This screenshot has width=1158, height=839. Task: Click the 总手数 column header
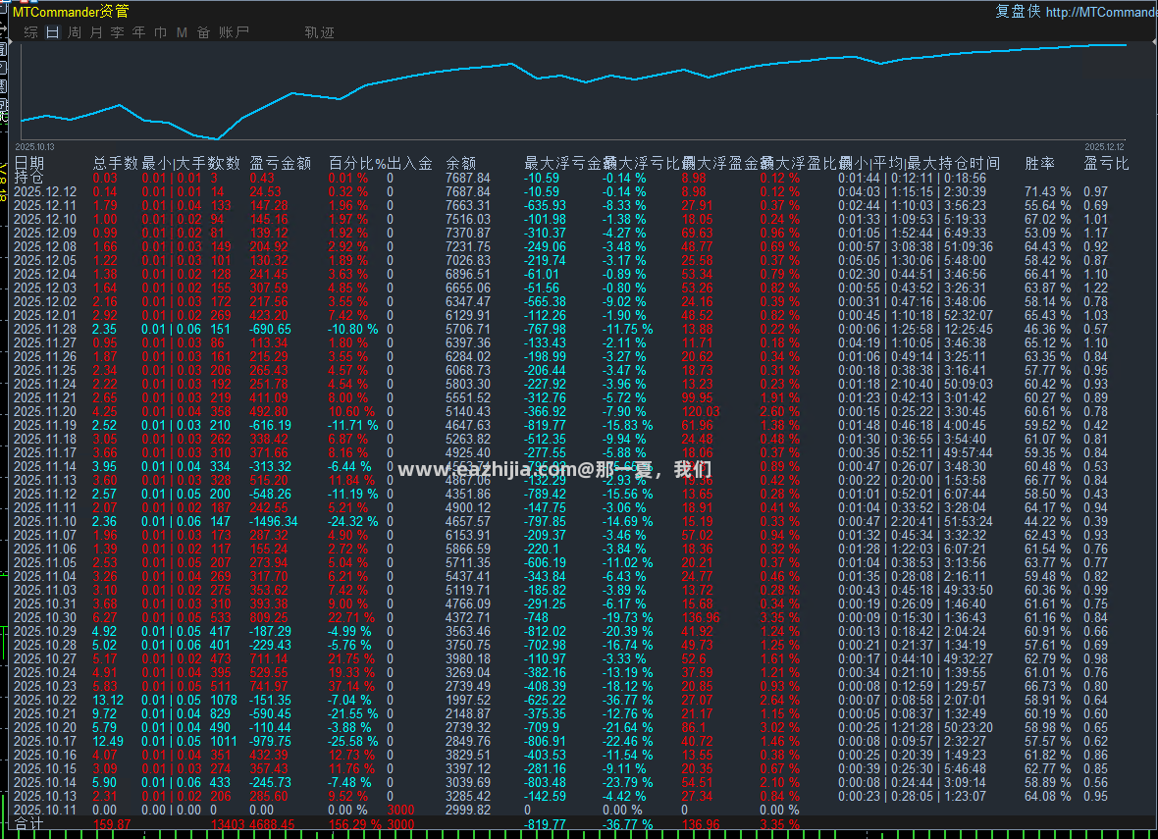(115, 163)
